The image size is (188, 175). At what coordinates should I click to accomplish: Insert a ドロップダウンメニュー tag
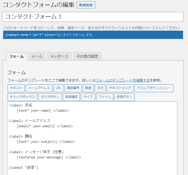tap(154, 88)
